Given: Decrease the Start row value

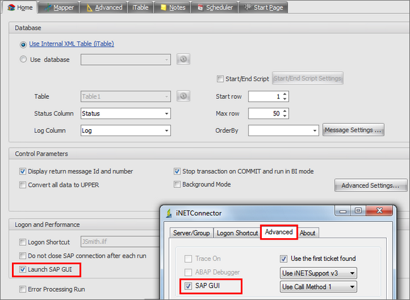Looking at the screenshot, I should pyautogui.click(x=284, y=99).
